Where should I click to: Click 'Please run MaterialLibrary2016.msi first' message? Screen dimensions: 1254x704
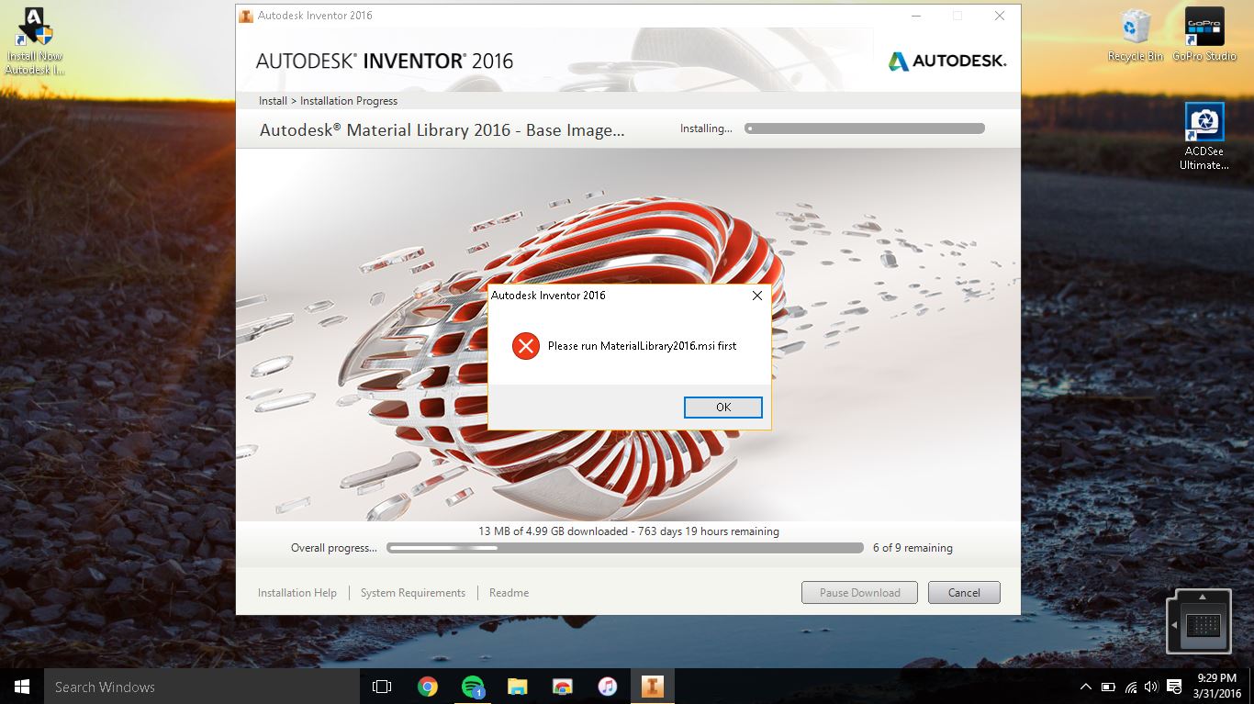pos(642,346)
